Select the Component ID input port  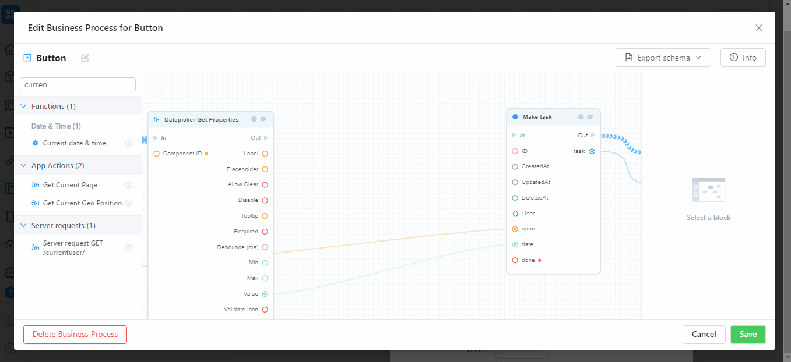[156, 154]
